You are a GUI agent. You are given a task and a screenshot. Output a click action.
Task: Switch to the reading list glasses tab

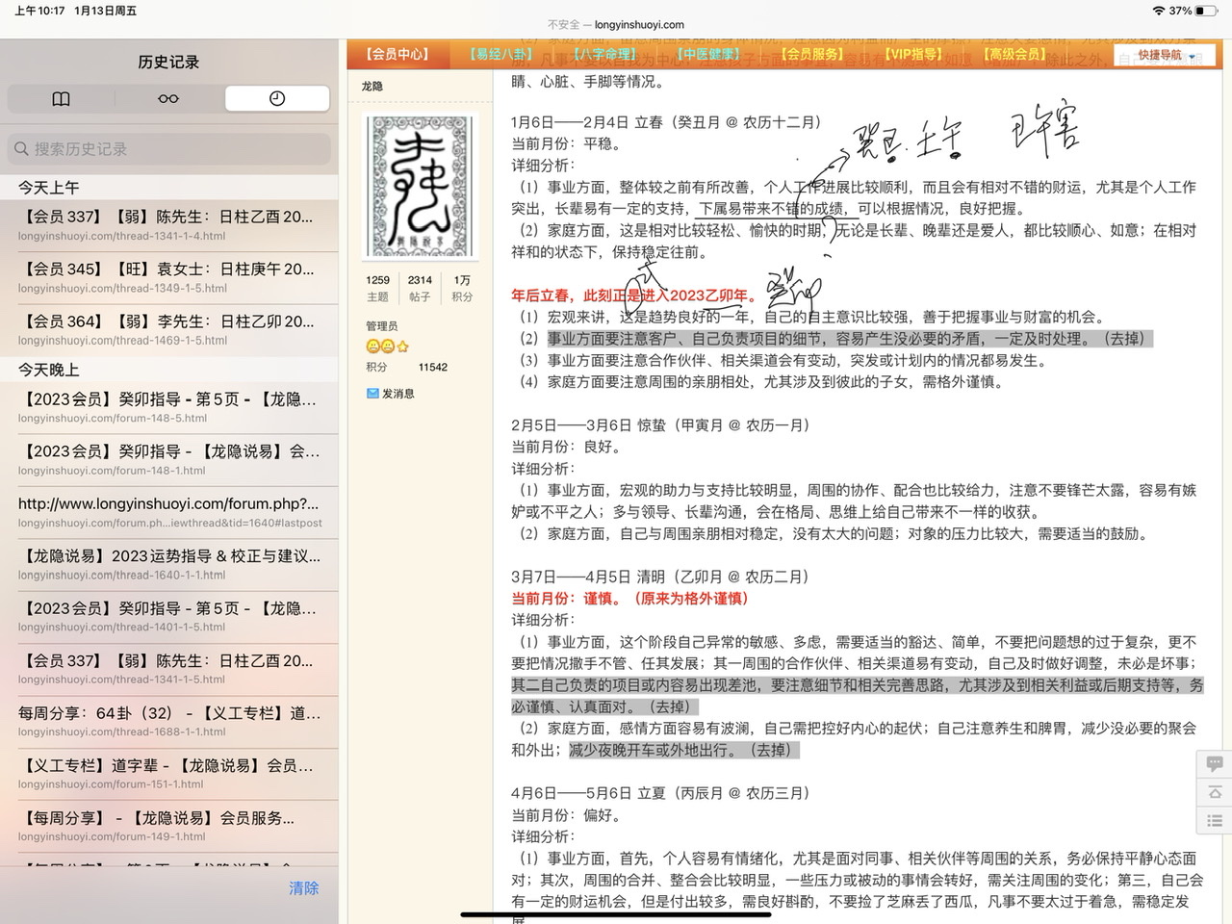tap(168, 98)
